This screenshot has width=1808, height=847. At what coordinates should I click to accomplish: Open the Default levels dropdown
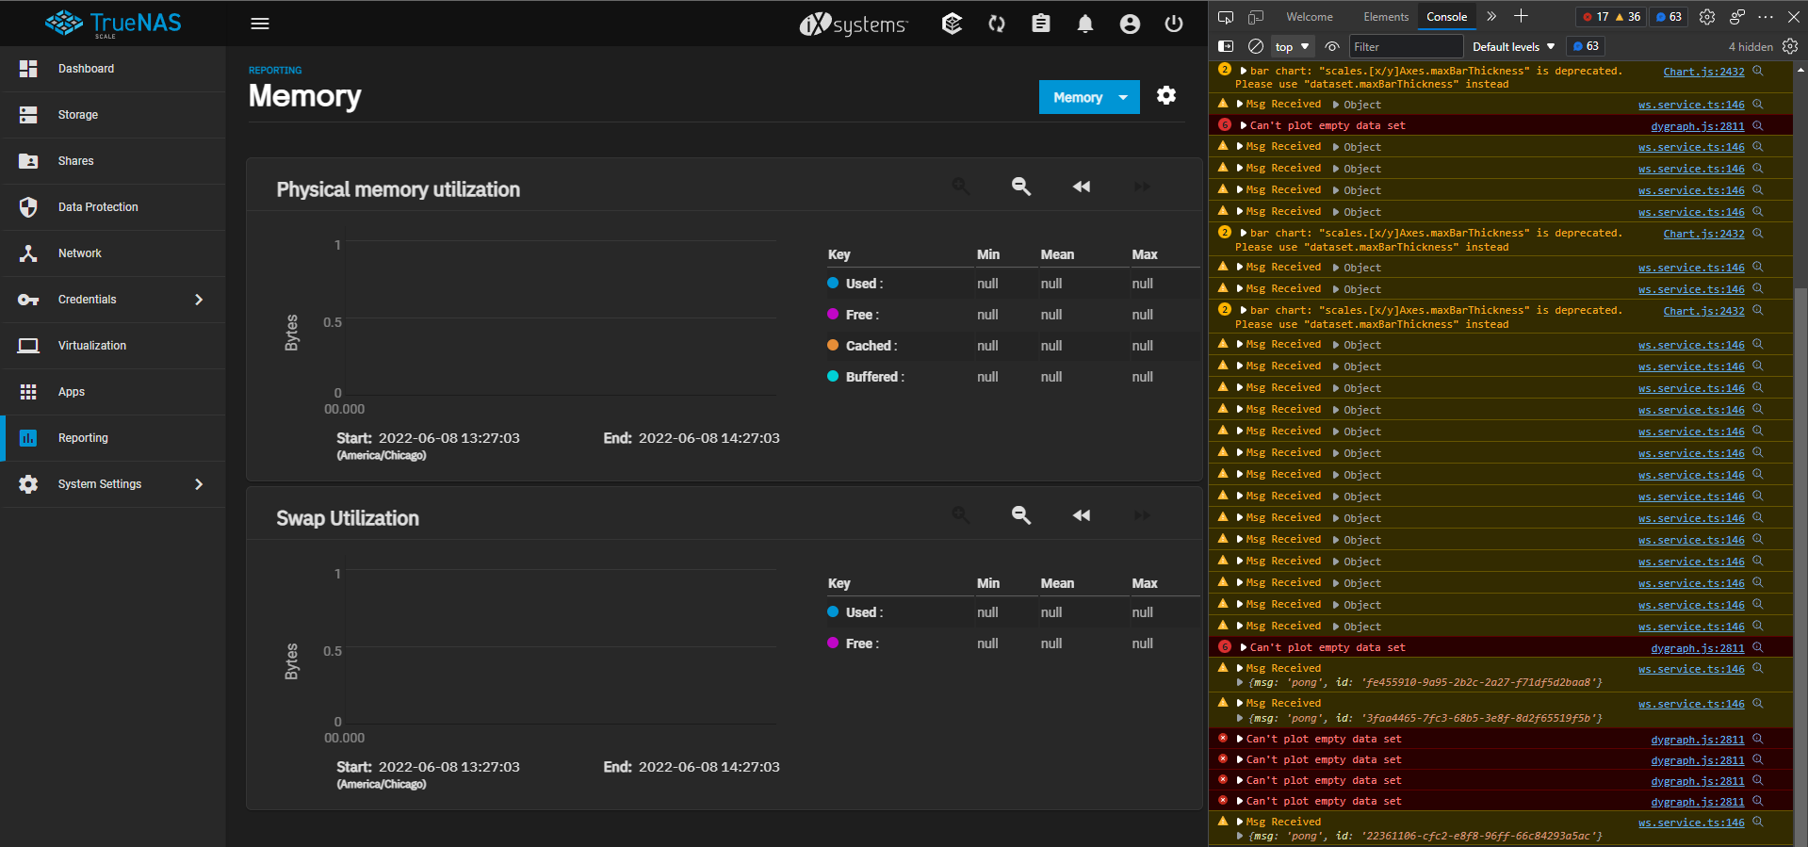[x=1513, y=47]
